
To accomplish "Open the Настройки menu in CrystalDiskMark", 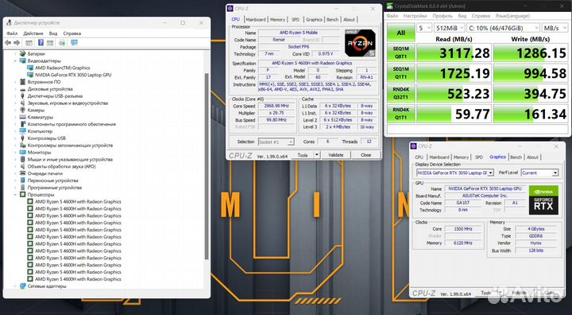I will (x=415, y=16).
